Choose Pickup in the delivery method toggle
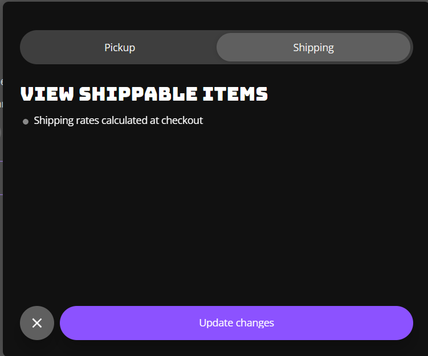 (x=120, y=48)
